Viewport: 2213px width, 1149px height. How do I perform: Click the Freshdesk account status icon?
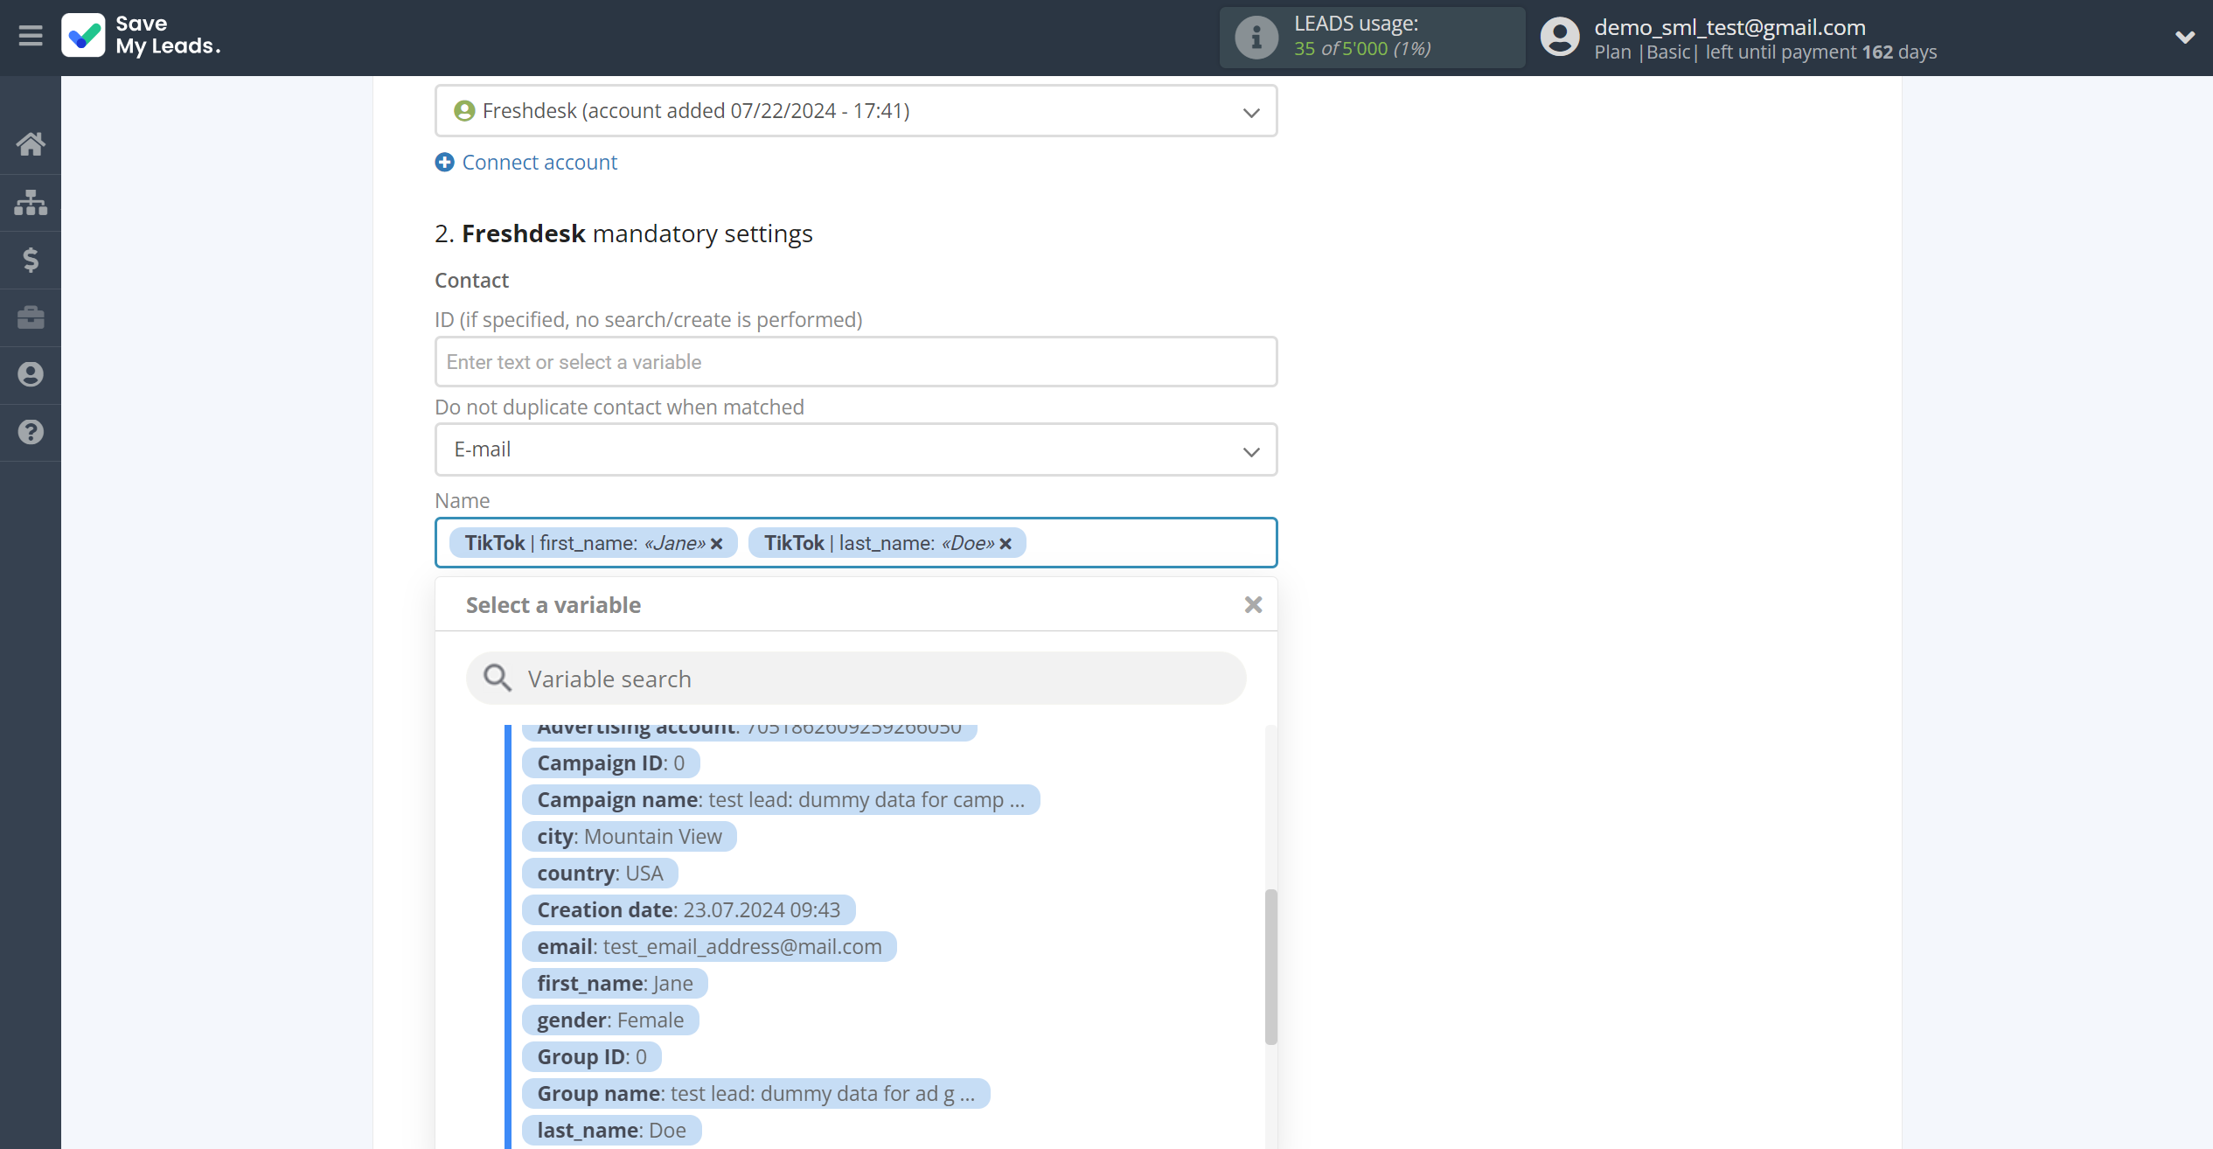[464, 111]
